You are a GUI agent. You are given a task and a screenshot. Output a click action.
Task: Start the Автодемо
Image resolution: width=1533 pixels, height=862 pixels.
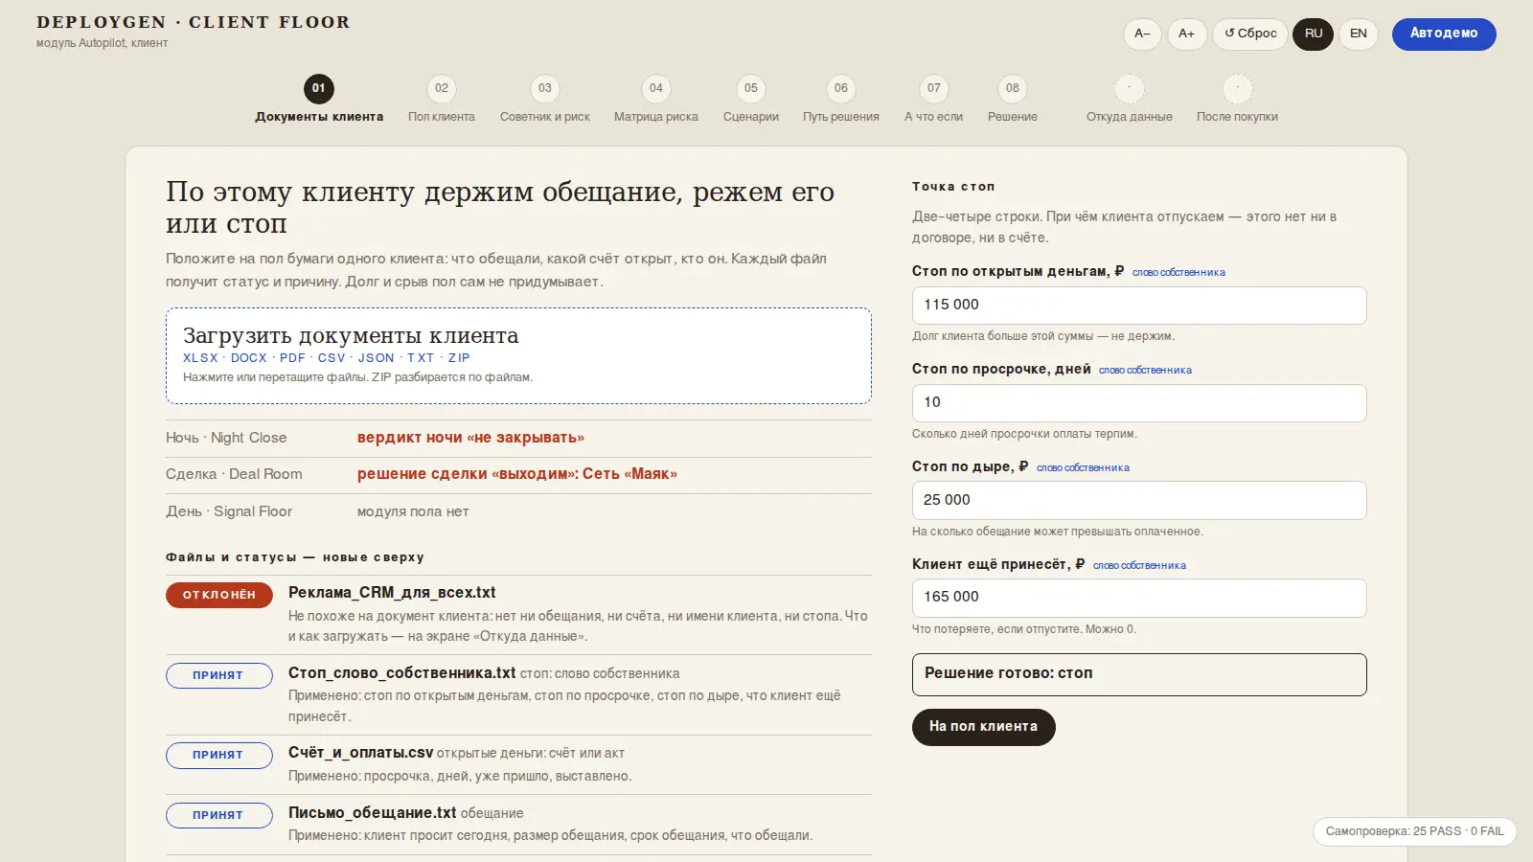1444,34
